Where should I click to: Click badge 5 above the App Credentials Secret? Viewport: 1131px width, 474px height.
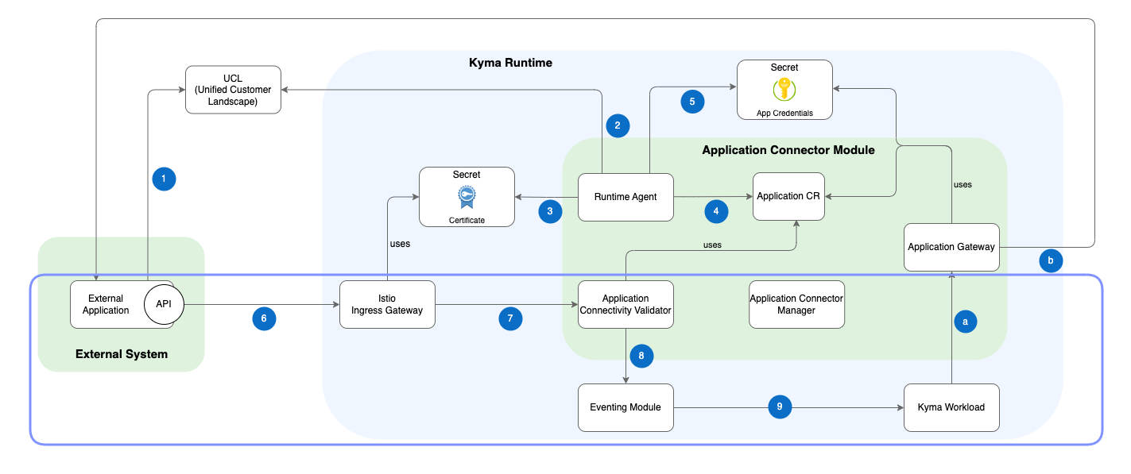(691, 102)
